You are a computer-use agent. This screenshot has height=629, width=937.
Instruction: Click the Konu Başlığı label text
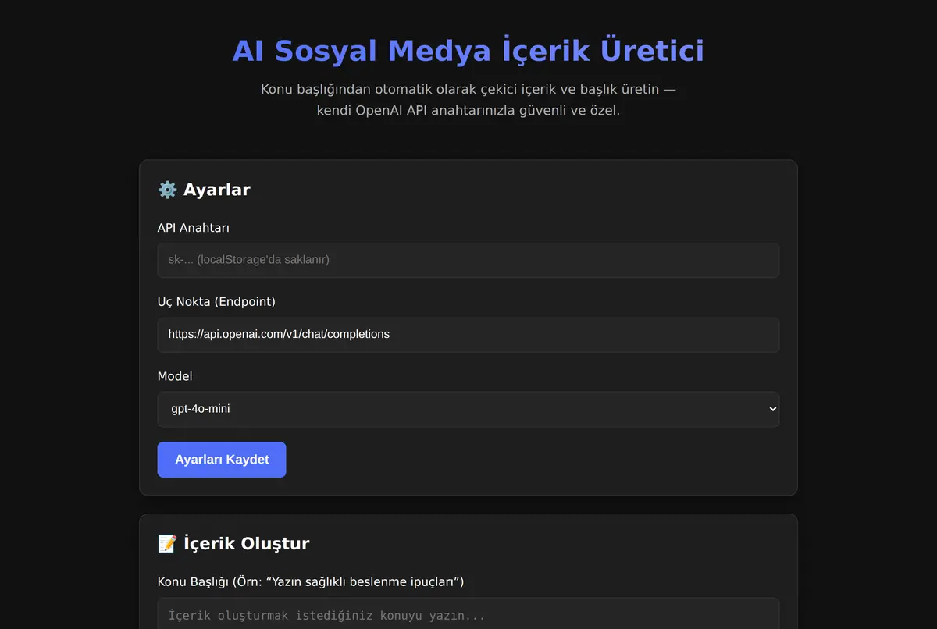coord(311,581)
